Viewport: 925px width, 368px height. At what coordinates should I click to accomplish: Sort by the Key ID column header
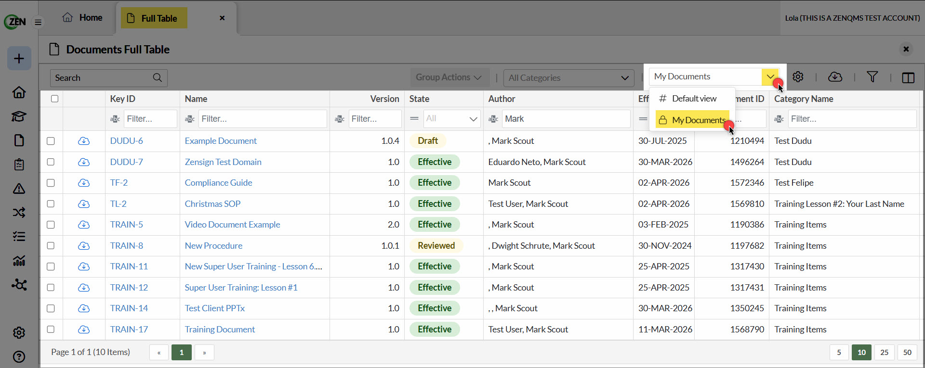(122, 99)
